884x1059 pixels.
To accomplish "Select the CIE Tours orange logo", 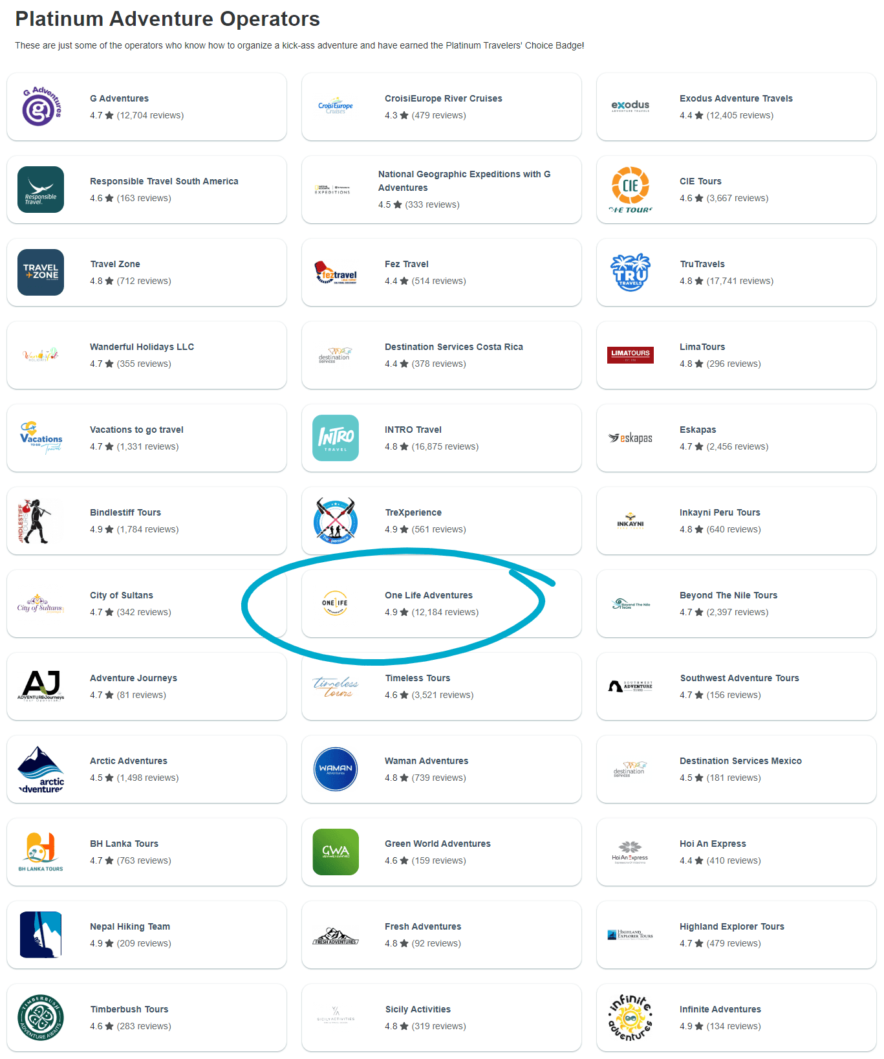I will point(631,190).
